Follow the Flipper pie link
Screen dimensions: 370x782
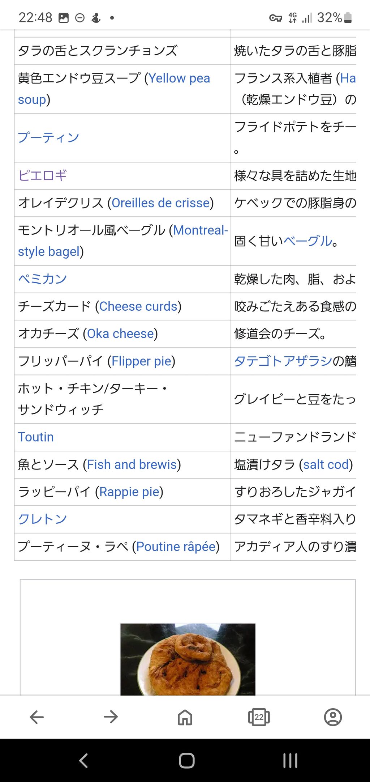(141, 361)
